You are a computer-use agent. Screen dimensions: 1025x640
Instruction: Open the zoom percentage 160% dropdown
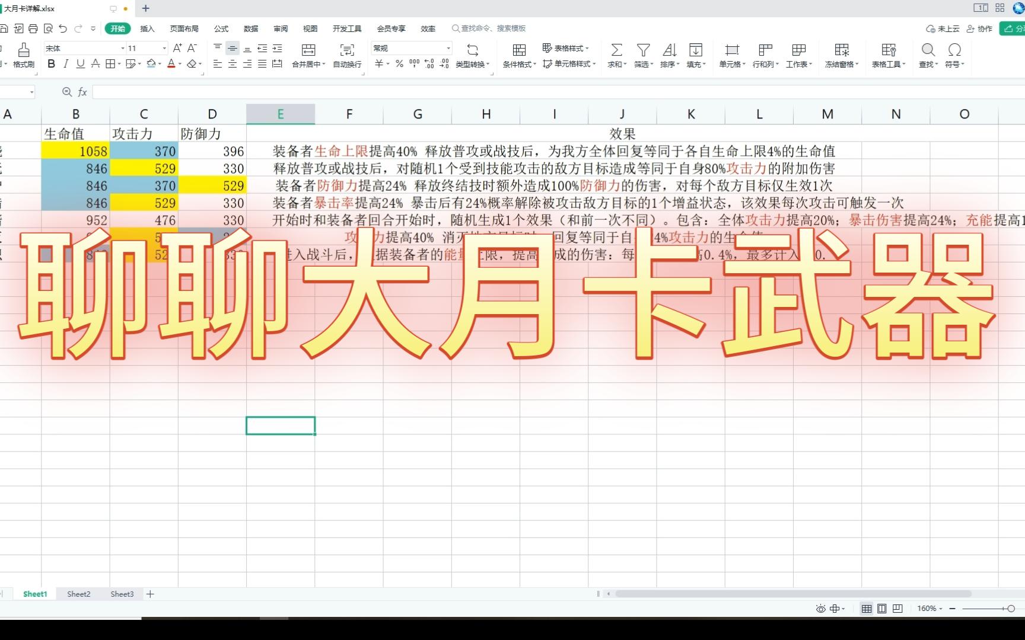(929, 609)
